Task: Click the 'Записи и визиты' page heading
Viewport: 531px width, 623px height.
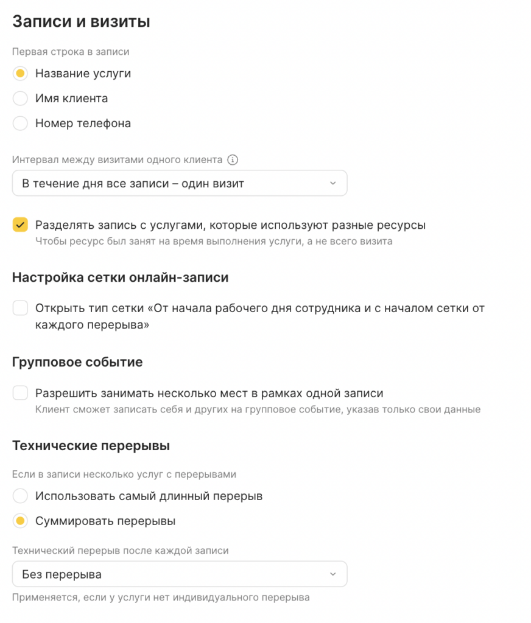Action: [81, 22]
